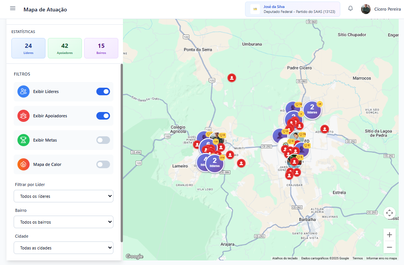404x265 pixels.
Task: Click the candidate badge icon beside José da Silva
Action: (255, 9)
